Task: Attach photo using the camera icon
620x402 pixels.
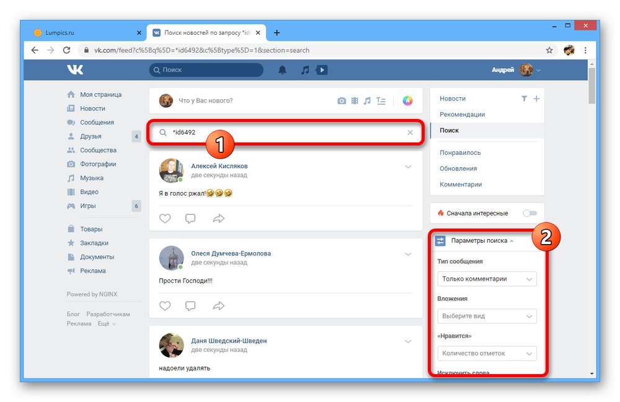Action: coord(342,101)
